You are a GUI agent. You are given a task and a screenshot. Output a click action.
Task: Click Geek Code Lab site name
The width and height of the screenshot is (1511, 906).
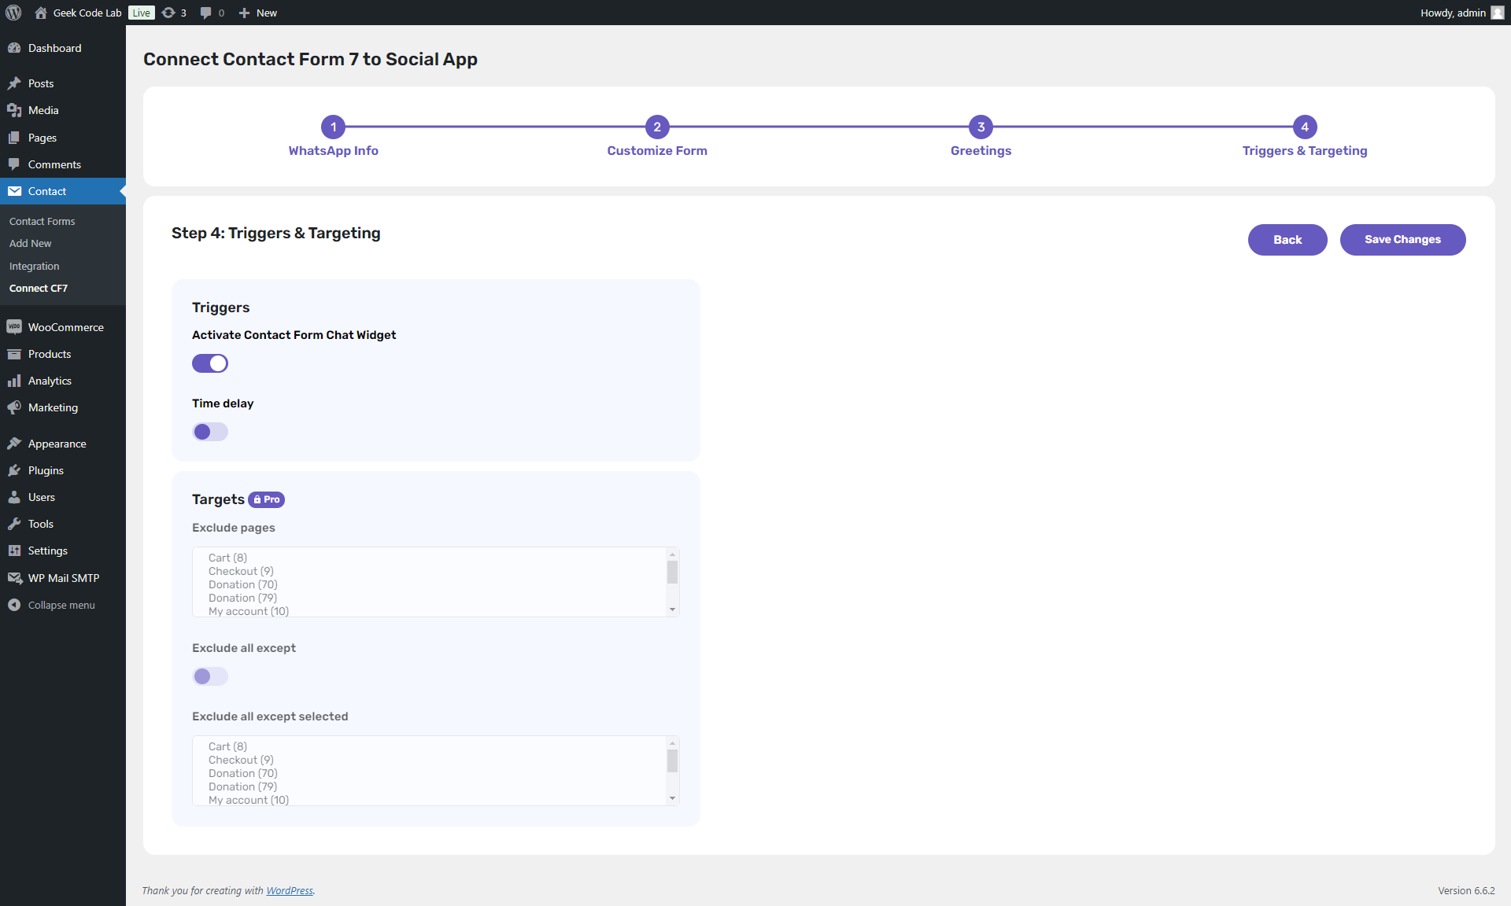point(87,13)
